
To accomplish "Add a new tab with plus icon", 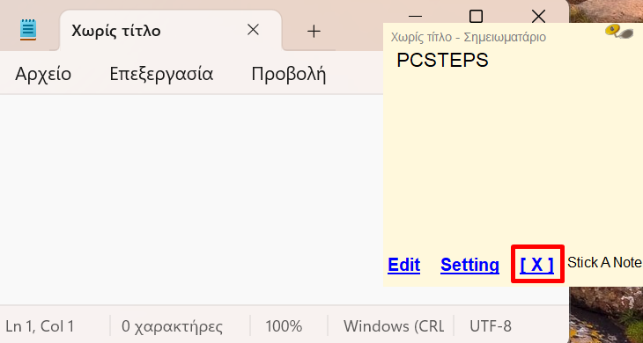I will coord(314,31).
